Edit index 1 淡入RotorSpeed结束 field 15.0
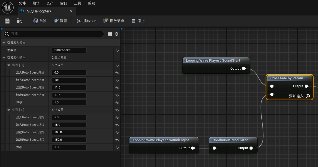 [69, 125]
